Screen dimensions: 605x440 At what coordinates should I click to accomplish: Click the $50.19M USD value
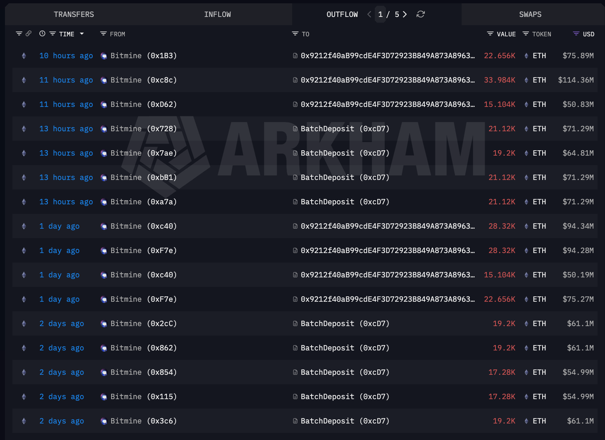(x=578, y=275)
